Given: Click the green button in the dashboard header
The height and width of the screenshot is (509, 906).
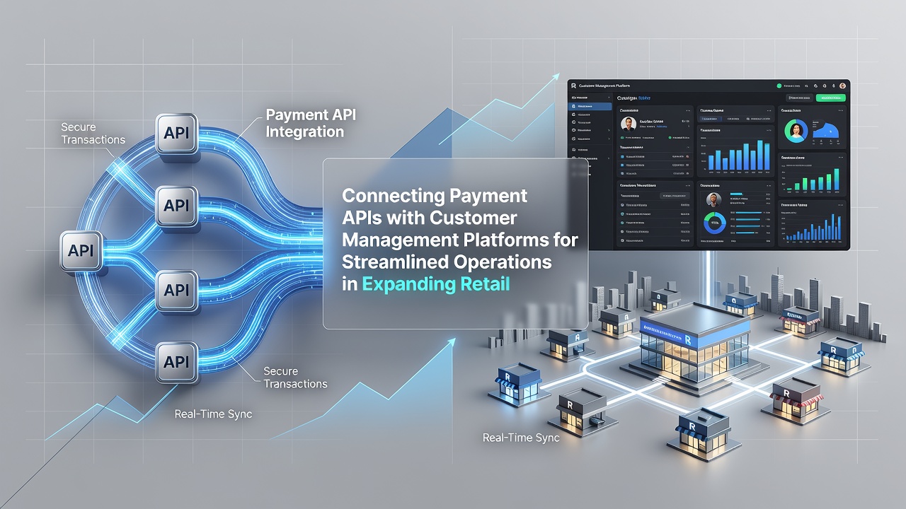Looking at the screenshot, I should coord(830,98).
